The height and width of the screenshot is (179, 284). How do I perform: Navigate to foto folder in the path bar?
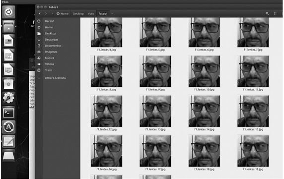click(91, 14)
